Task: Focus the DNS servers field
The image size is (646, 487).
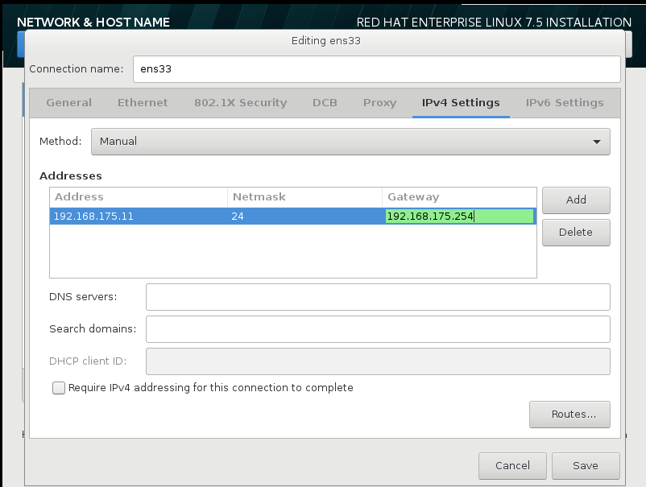Action: point(378,297)
